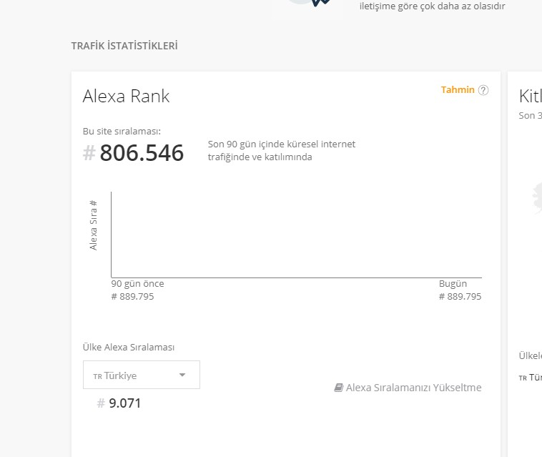The image size is (542, 457).
Task: Click the TRAFİK İSTATİSTİKLERİ section heading
Action: 124,46
